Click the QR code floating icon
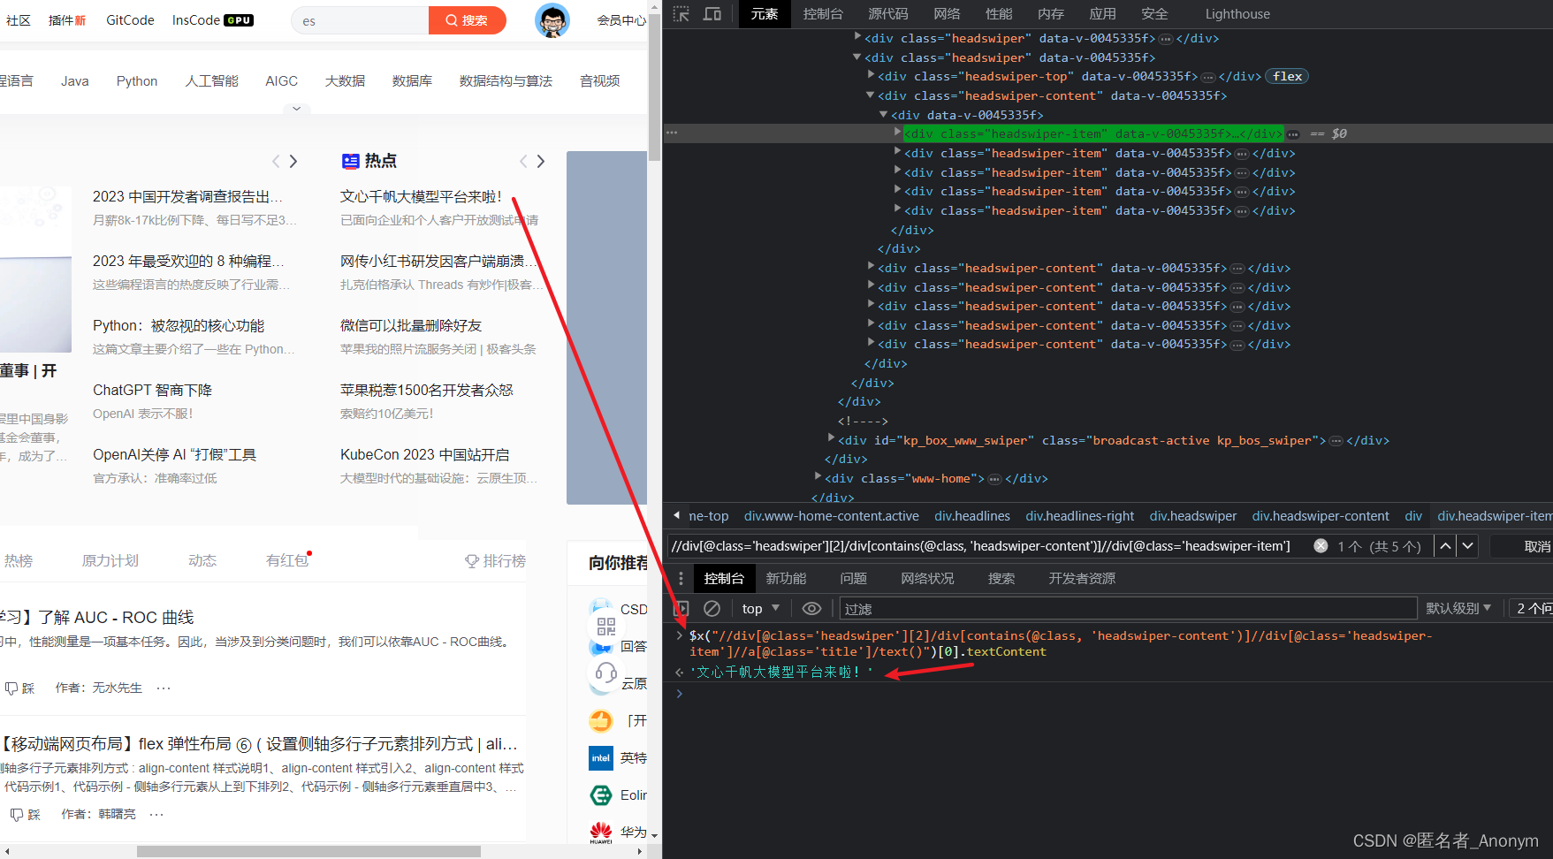The height and width of the screenshot is (859, 1553). [606, 627]
